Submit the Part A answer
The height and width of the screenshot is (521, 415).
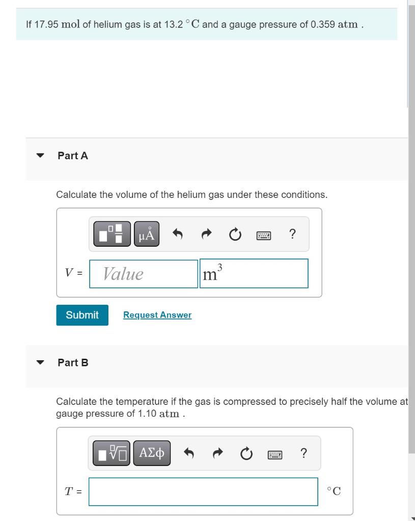[x=82, y=315]
